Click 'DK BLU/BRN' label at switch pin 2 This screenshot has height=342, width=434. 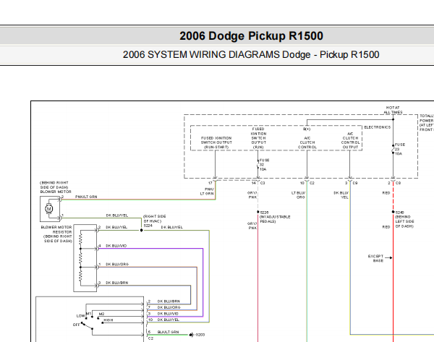[169, 302]
